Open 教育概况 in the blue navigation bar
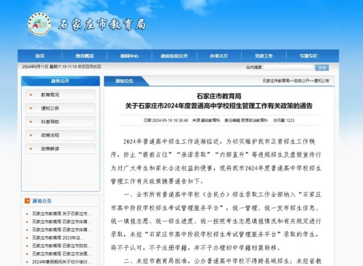The height and width of the screenshot is (266, 363). (84, 56)
